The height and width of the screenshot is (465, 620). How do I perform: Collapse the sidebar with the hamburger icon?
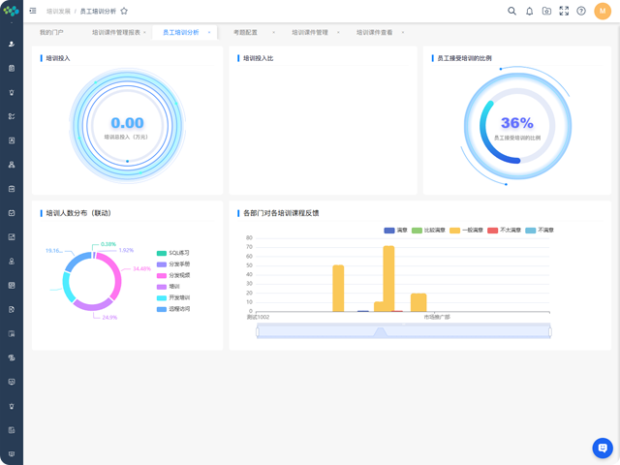[x=33, y=11]
